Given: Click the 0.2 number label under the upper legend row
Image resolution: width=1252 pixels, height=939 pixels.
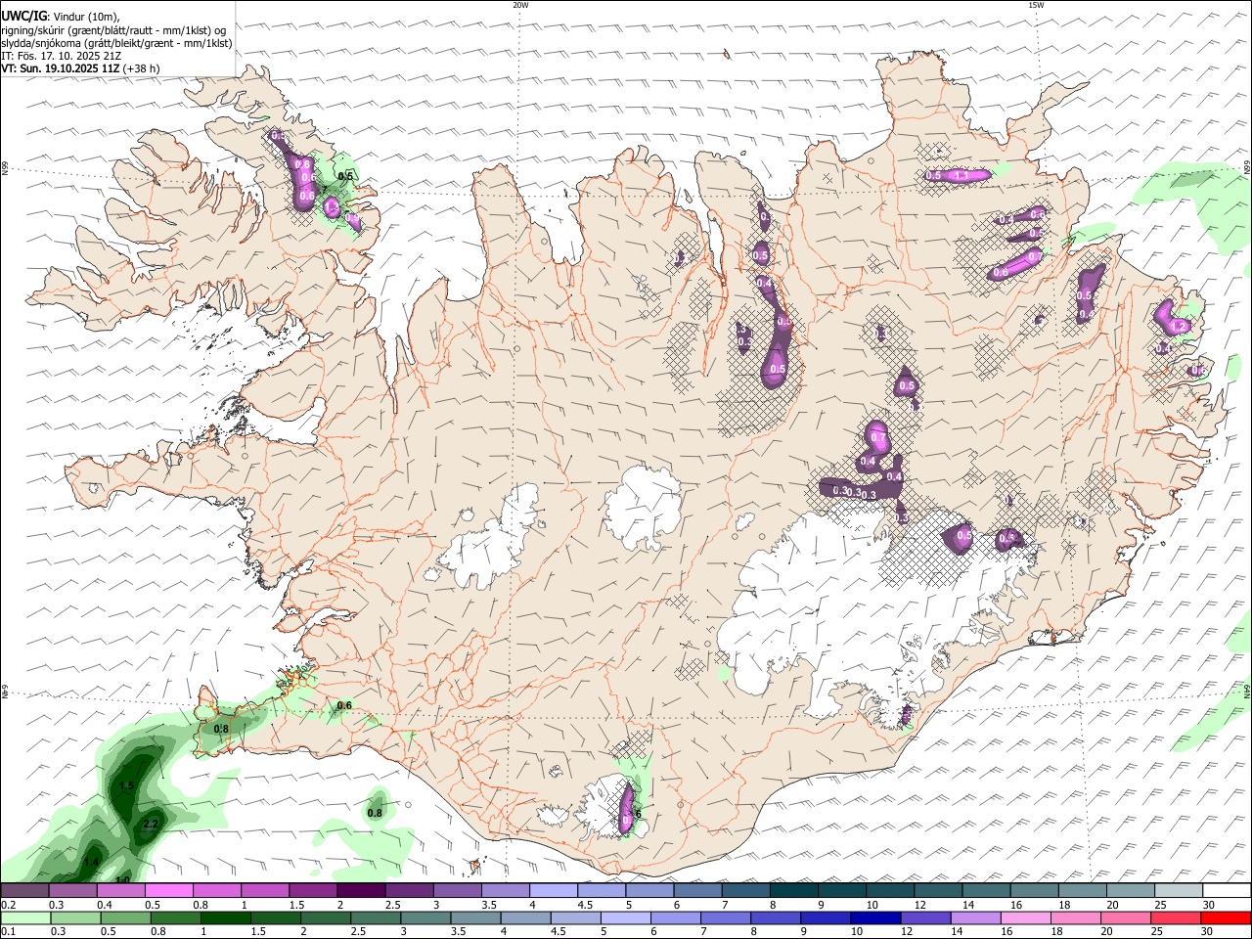Looking at the screenshot, I should [x=8, y=905].
